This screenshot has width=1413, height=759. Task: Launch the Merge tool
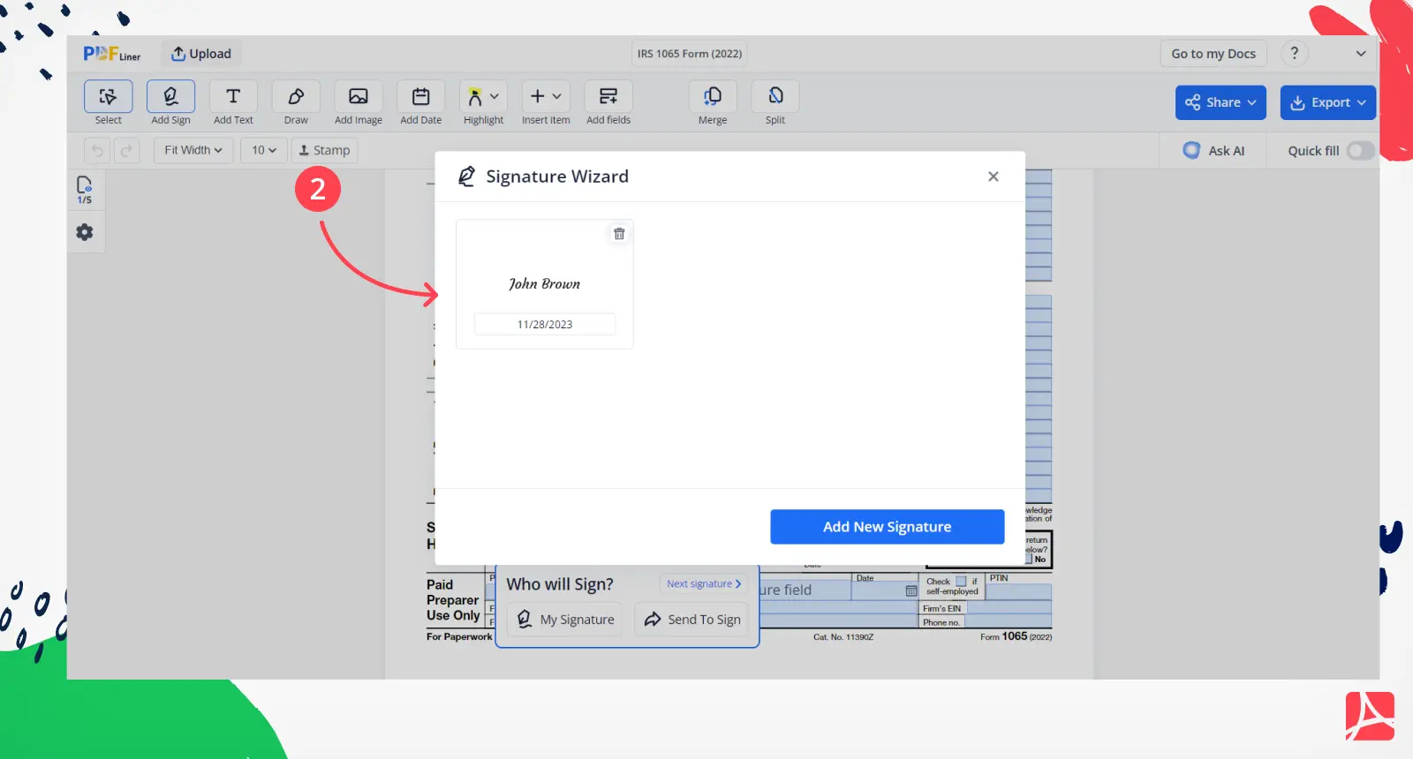tap(713, 102)
